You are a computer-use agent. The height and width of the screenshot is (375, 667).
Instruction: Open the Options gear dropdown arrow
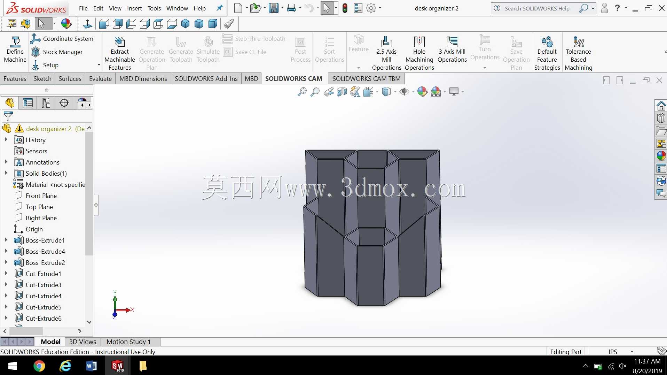380,8
